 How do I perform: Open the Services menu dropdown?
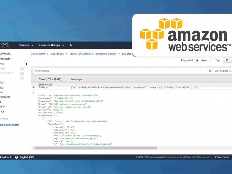24,45
